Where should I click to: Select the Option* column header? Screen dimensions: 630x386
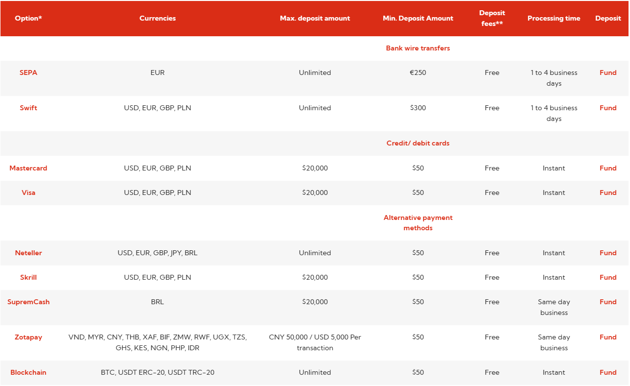(x=28, y=18)
